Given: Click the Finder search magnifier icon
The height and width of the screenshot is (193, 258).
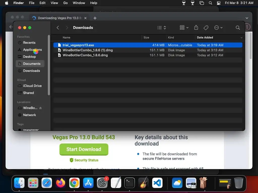Looking at the screenshot, I should pos(238,28).
